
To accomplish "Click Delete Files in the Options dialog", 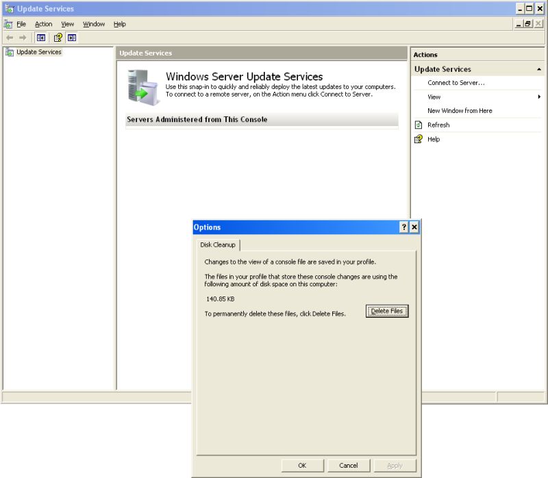I will click(387, 310).
